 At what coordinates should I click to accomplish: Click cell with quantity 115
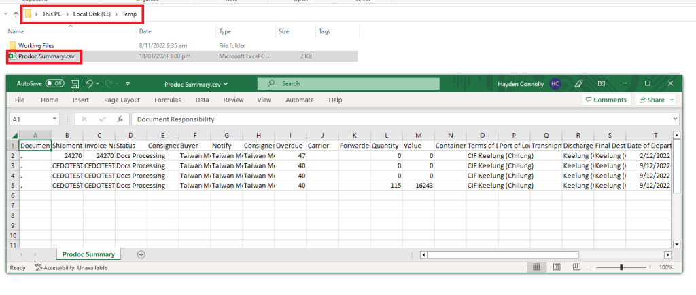point(386,186)
